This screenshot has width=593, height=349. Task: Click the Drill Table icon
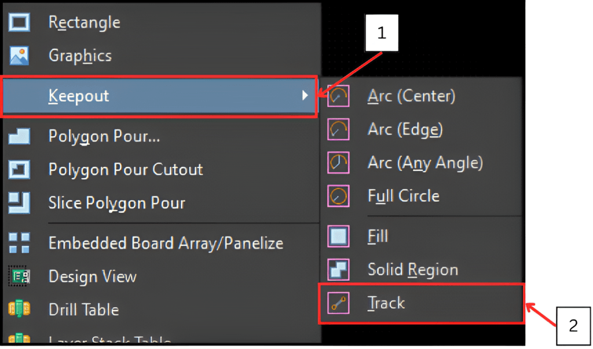pyautogui.click(x=19, y=310)
